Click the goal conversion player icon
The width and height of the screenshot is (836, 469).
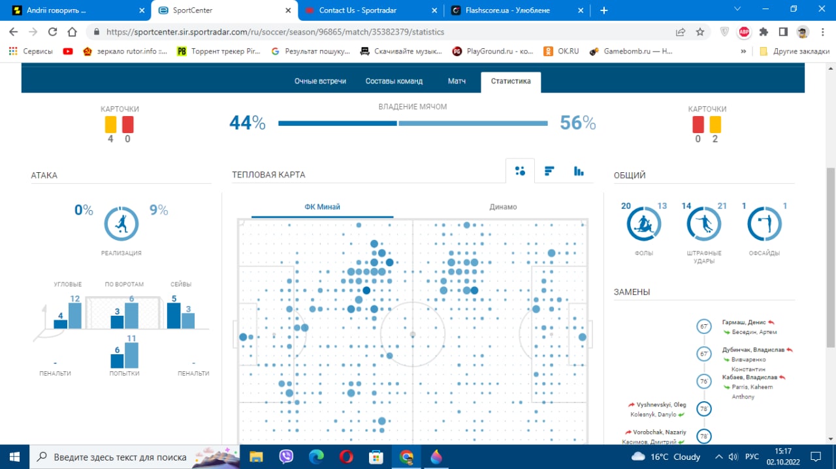click(121, 224)
